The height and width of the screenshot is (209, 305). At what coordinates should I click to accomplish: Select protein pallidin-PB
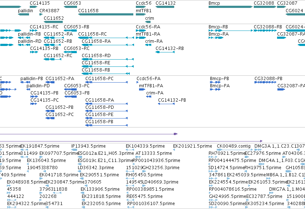[x=25, y=82]
